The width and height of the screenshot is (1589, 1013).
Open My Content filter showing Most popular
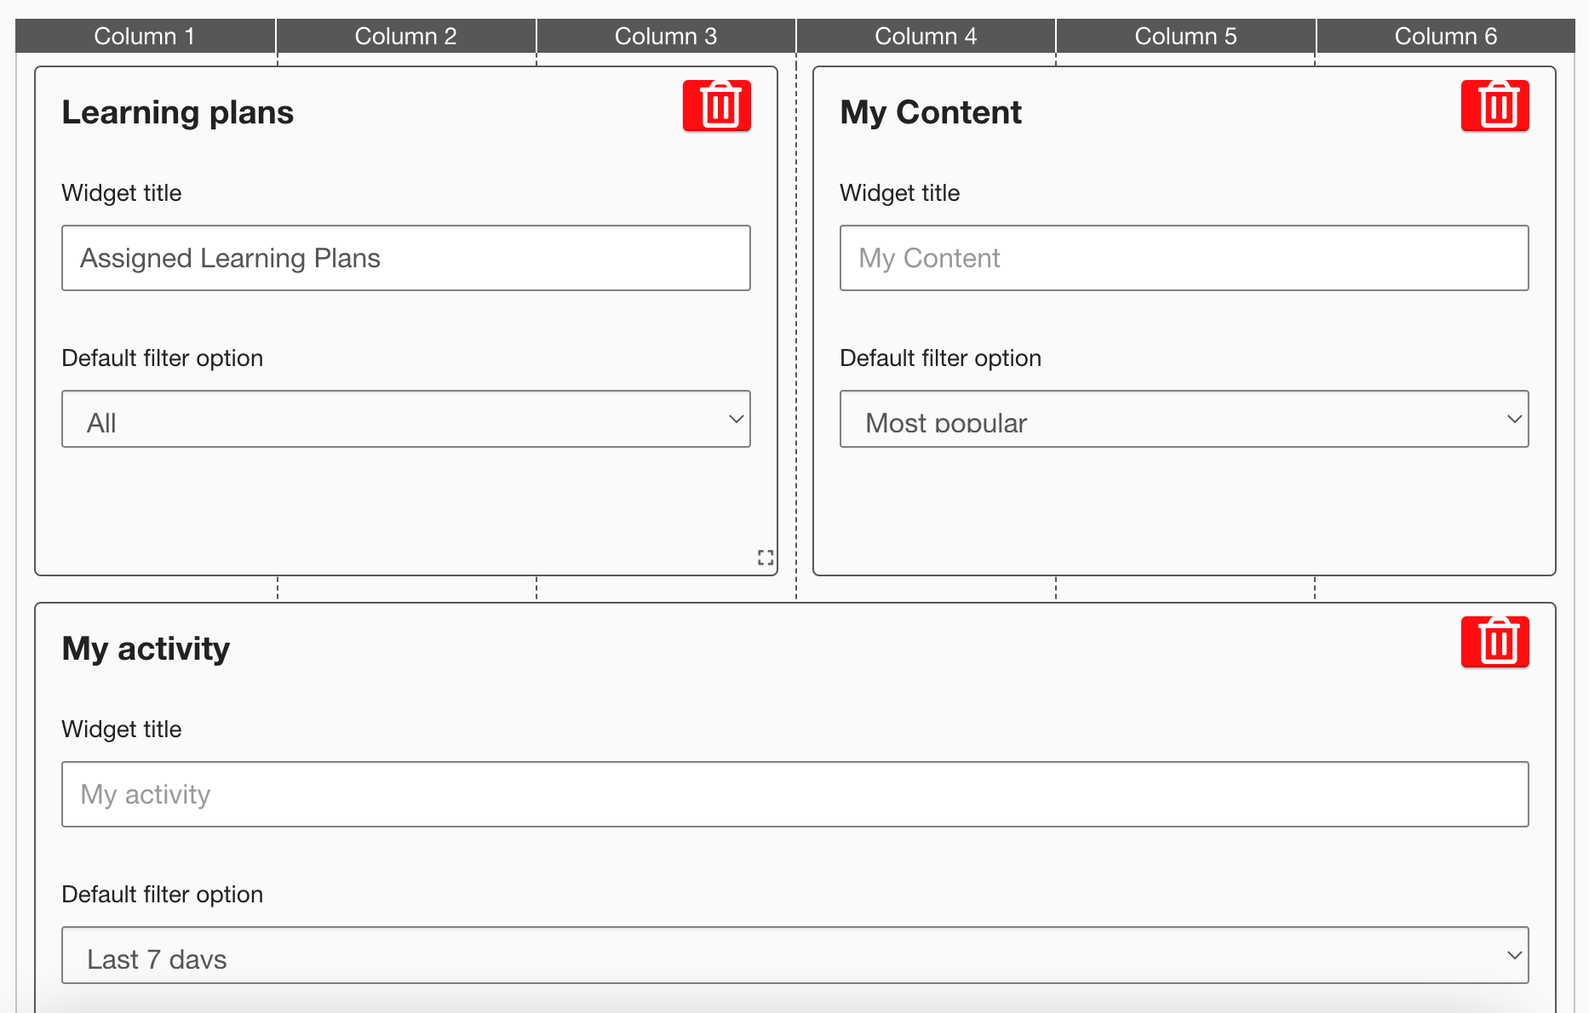click(x=1184, y=419)
